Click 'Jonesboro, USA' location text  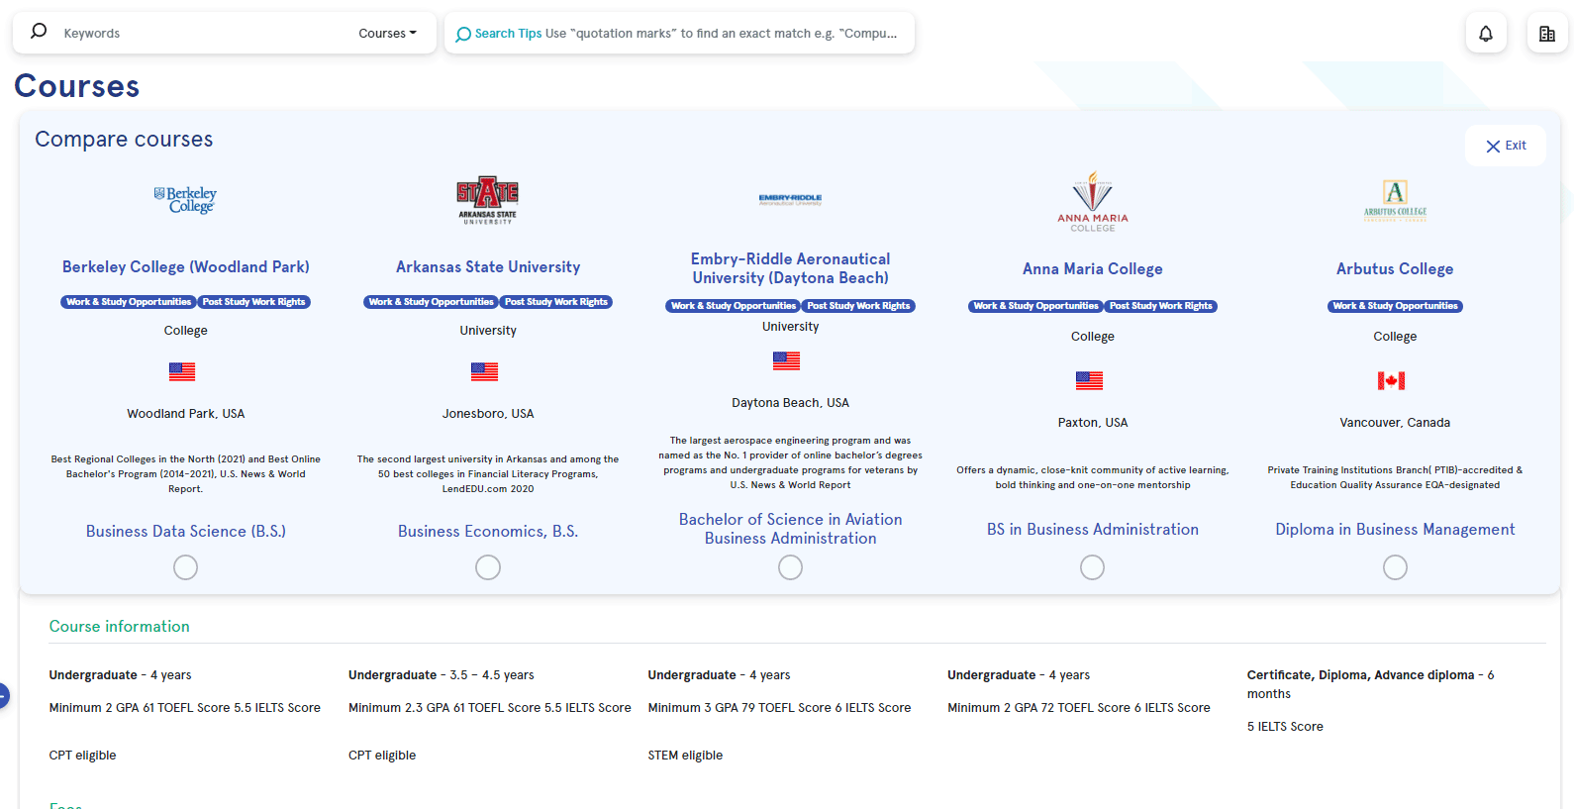(x=488, y=414)
